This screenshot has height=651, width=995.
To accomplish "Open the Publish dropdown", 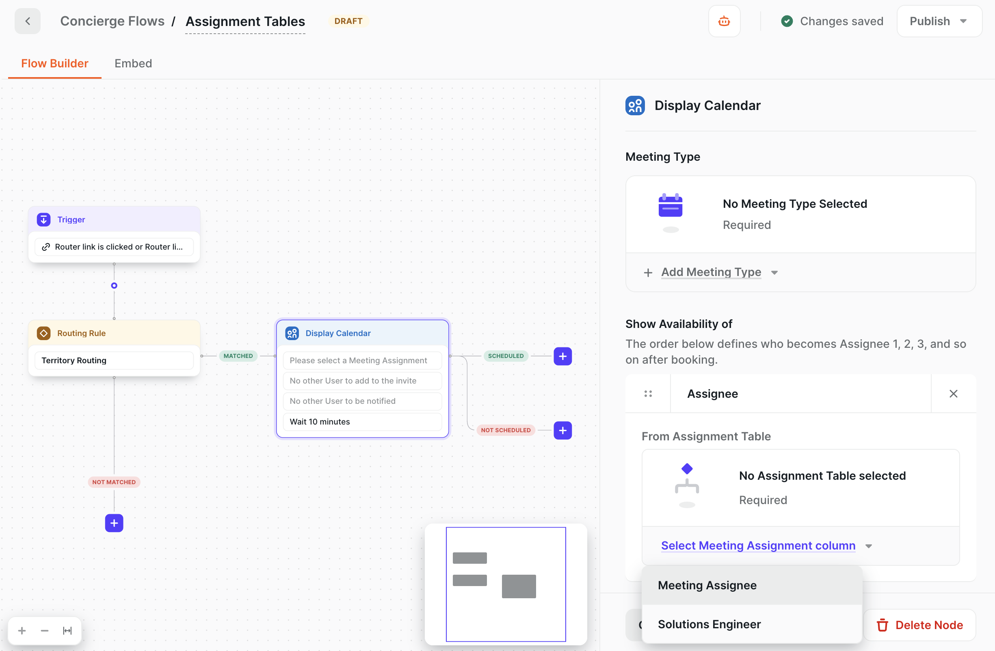I will pos(939,22).
